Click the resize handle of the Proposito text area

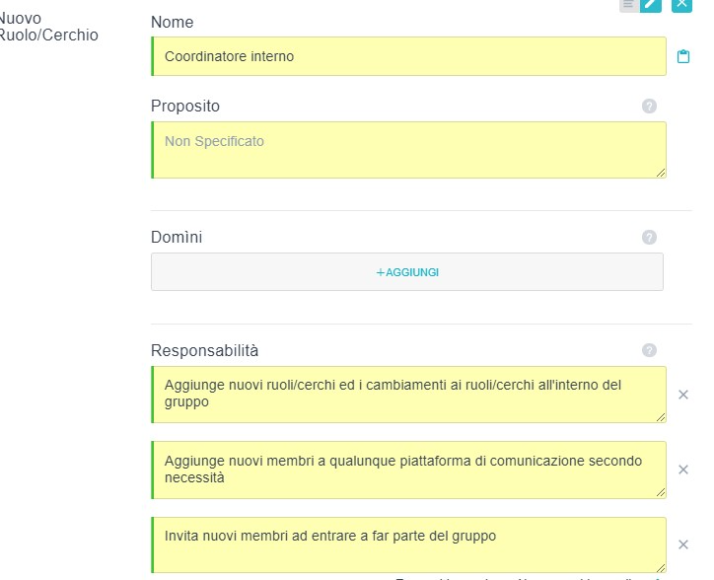point(661,173)
